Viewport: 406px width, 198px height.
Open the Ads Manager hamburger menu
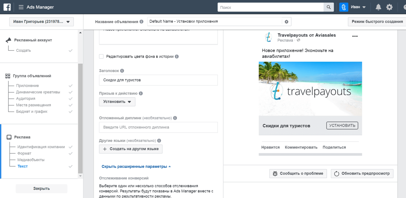[21, 7]
